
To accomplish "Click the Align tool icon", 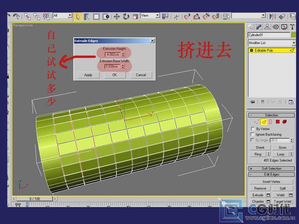I will [x=282, y=17].
